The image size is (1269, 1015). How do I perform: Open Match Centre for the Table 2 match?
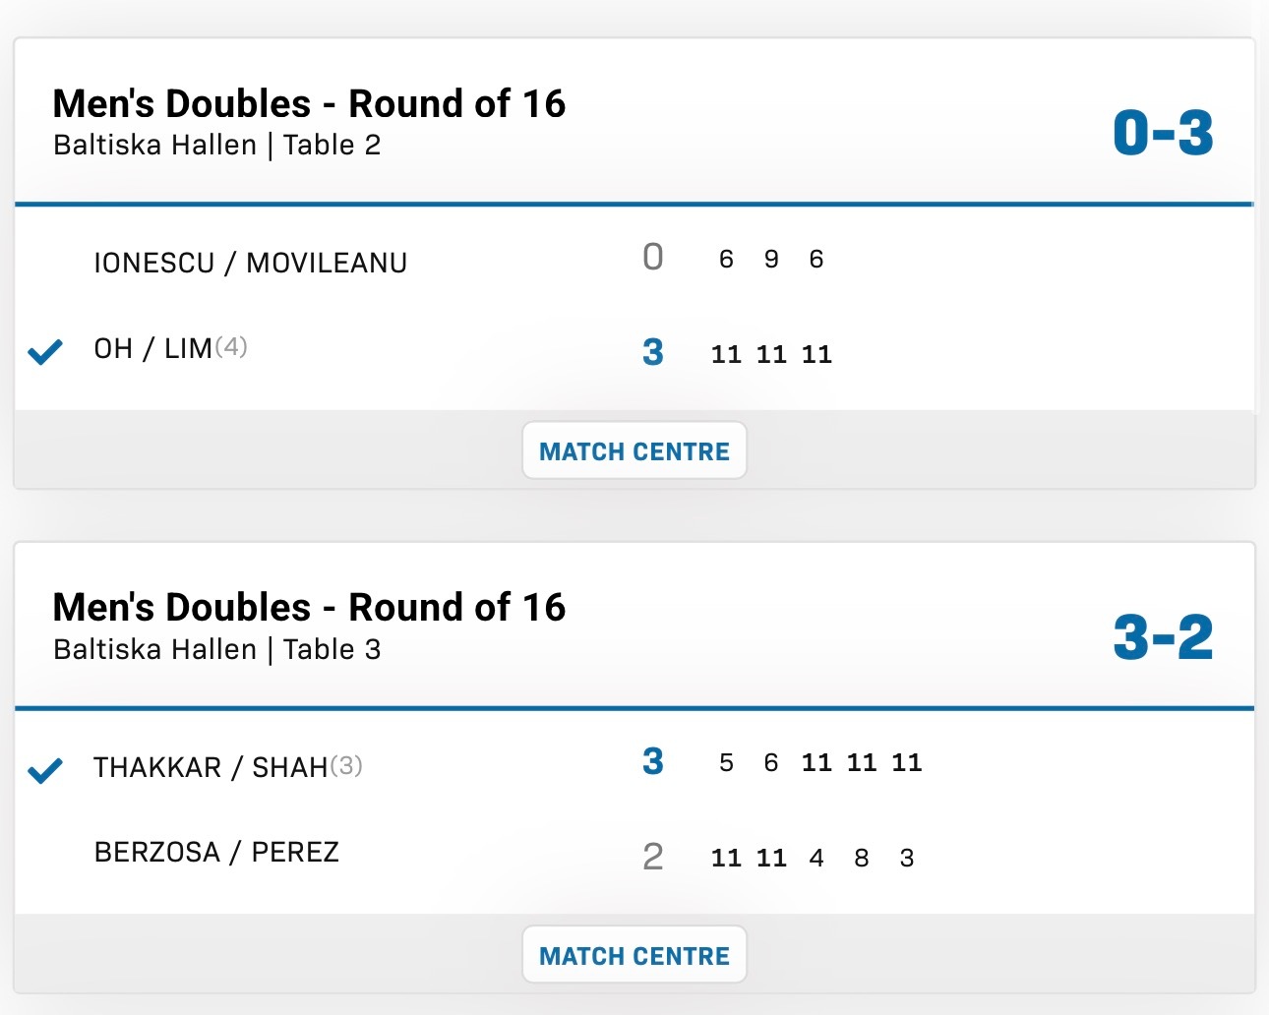coord(634,451)
